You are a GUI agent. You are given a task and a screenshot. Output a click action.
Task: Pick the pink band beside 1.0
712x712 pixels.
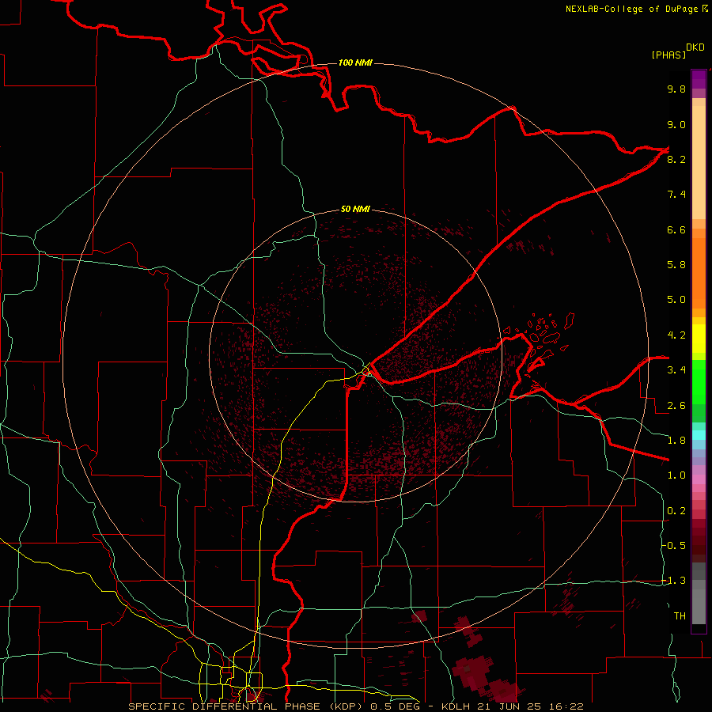click(x=699, y=479)
